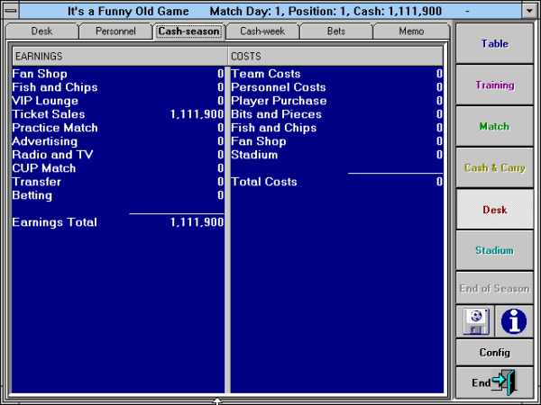
Task: Click the End button with the exit door icon
Action: click(494, 382)
